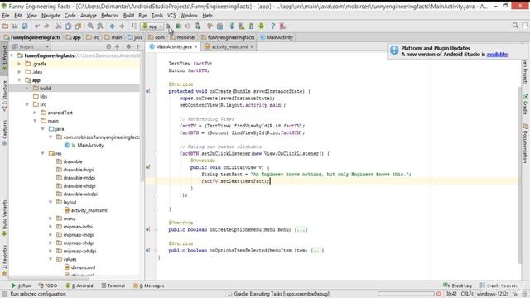
Task: Open the Project Structure toolbar icon
Action: (x=219, y=26)
